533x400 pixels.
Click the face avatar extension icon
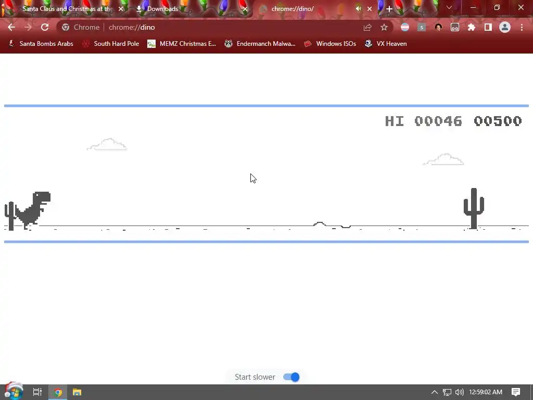tap(438, 27)
